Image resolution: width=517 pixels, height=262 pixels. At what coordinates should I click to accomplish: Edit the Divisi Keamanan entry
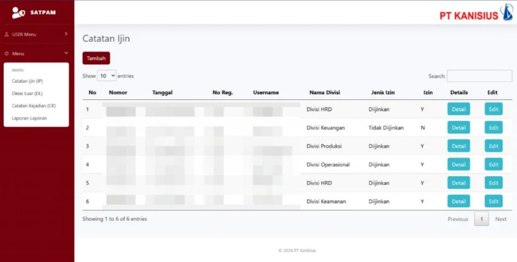tap(494, 201)
